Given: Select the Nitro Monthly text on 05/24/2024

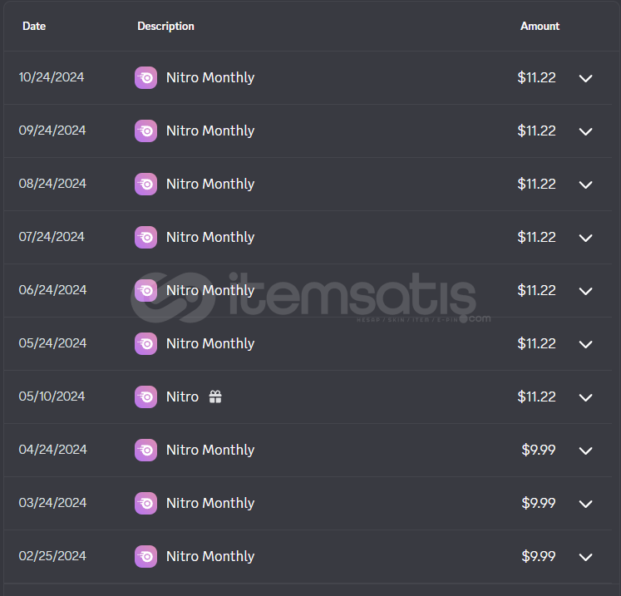Looking at the screenshot, I should pyautogui.click(x=210, y=343).
